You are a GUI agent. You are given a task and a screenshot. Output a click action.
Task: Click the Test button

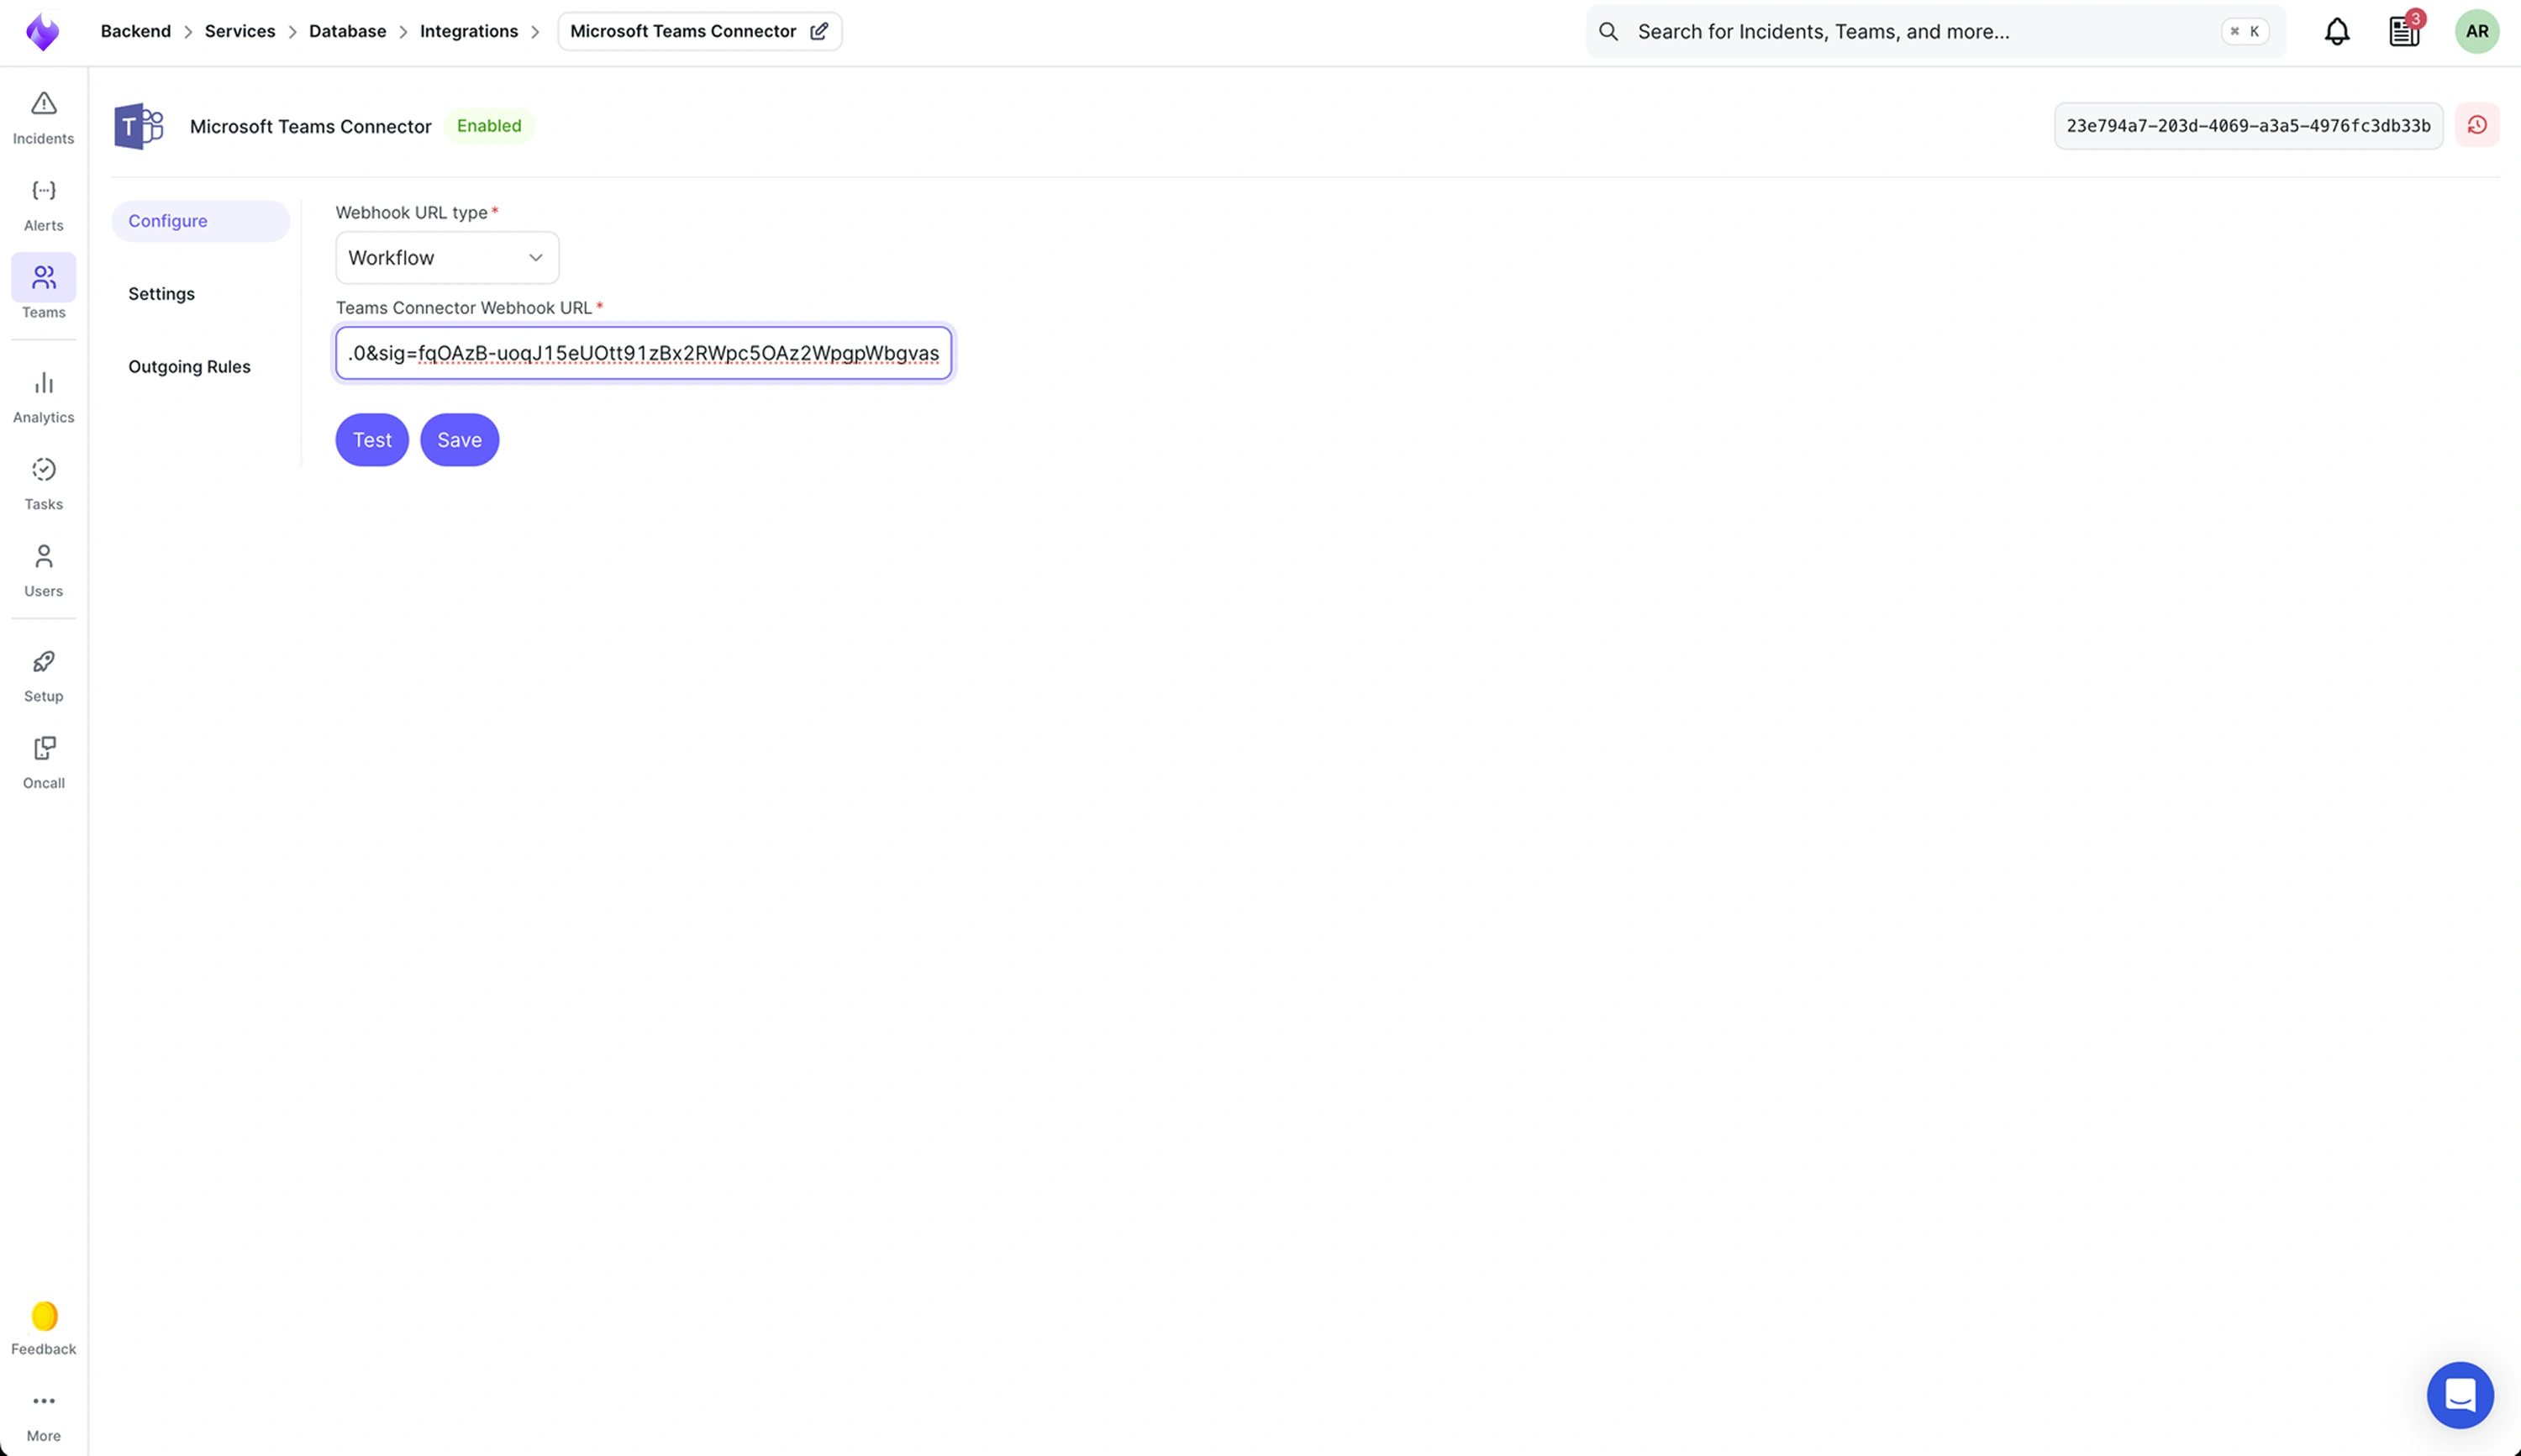[371, 440]
